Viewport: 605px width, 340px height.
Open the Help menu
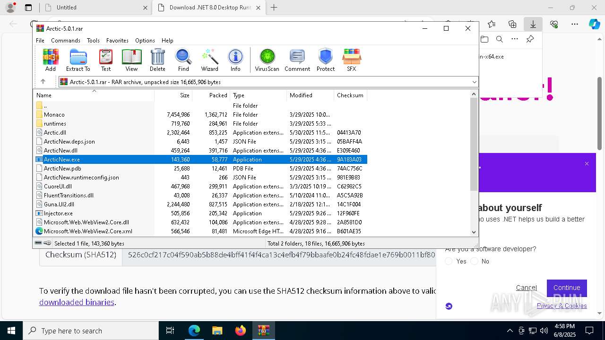coord(167,41)
